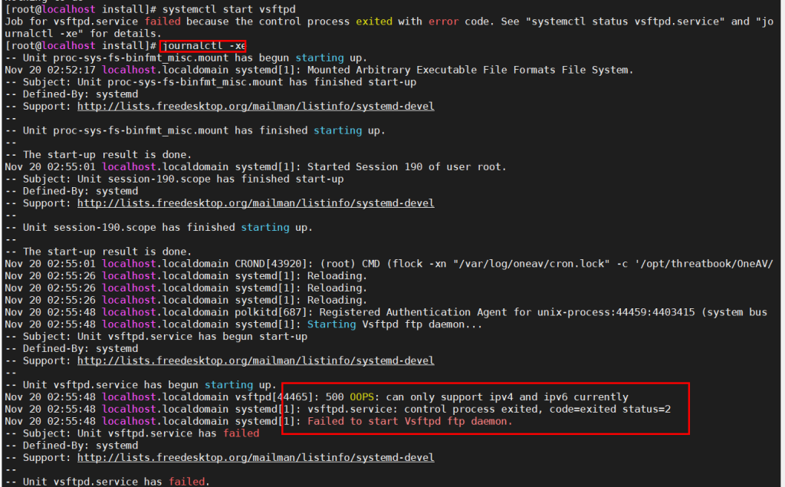
Task: Click the 'Starting Vsftpd ftp daemon...' log entry
Action: coord(395,324)
